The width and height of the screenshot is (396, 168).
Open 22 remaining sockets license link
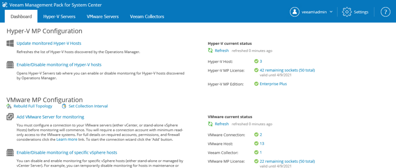coord(288,161)
